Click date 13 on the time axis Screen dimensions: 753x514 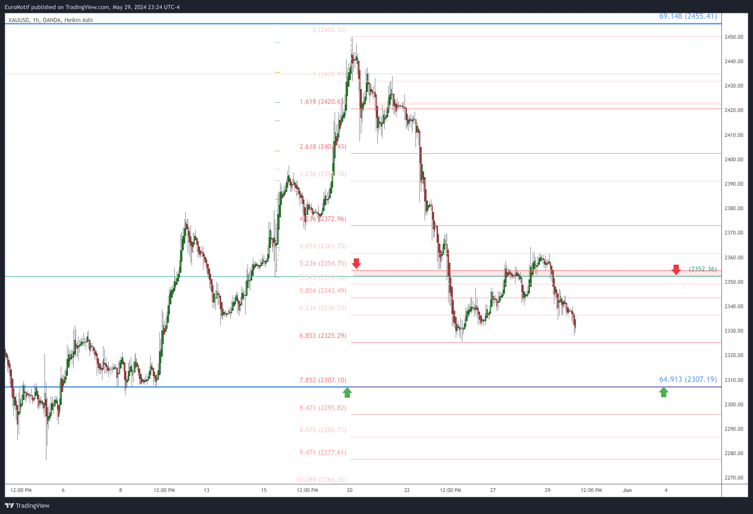(206, 490)
